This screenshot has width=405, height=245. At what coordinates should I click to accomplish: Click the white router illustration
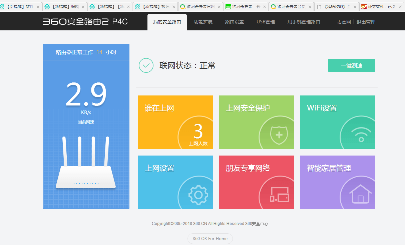(86, 163)
